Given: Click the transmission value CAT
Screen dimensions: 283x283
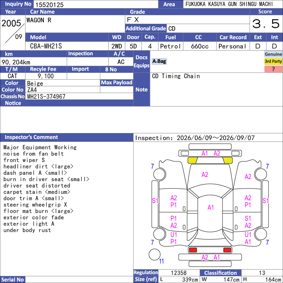Looking at the screenshot, I should pyautogui.click(x=12, y=76).
